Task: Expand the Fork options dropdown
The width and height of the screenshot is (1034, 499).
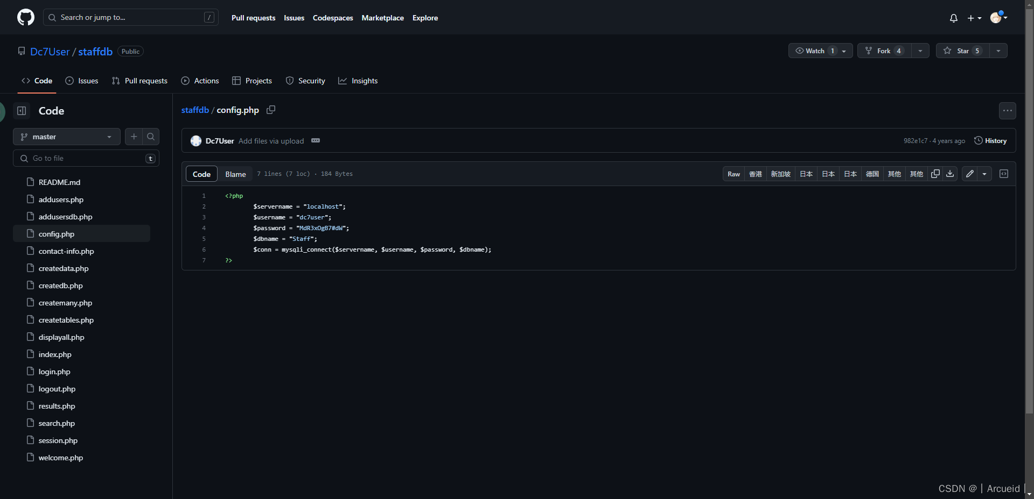Action: (920, 51)
